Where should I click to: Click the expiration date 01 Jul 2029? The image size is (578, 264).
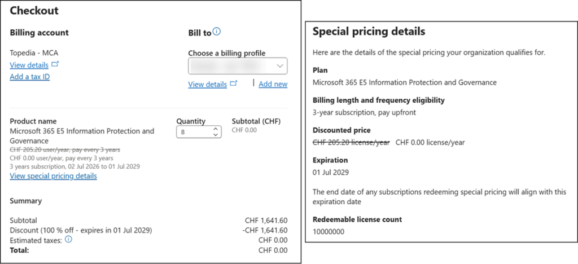330,172
